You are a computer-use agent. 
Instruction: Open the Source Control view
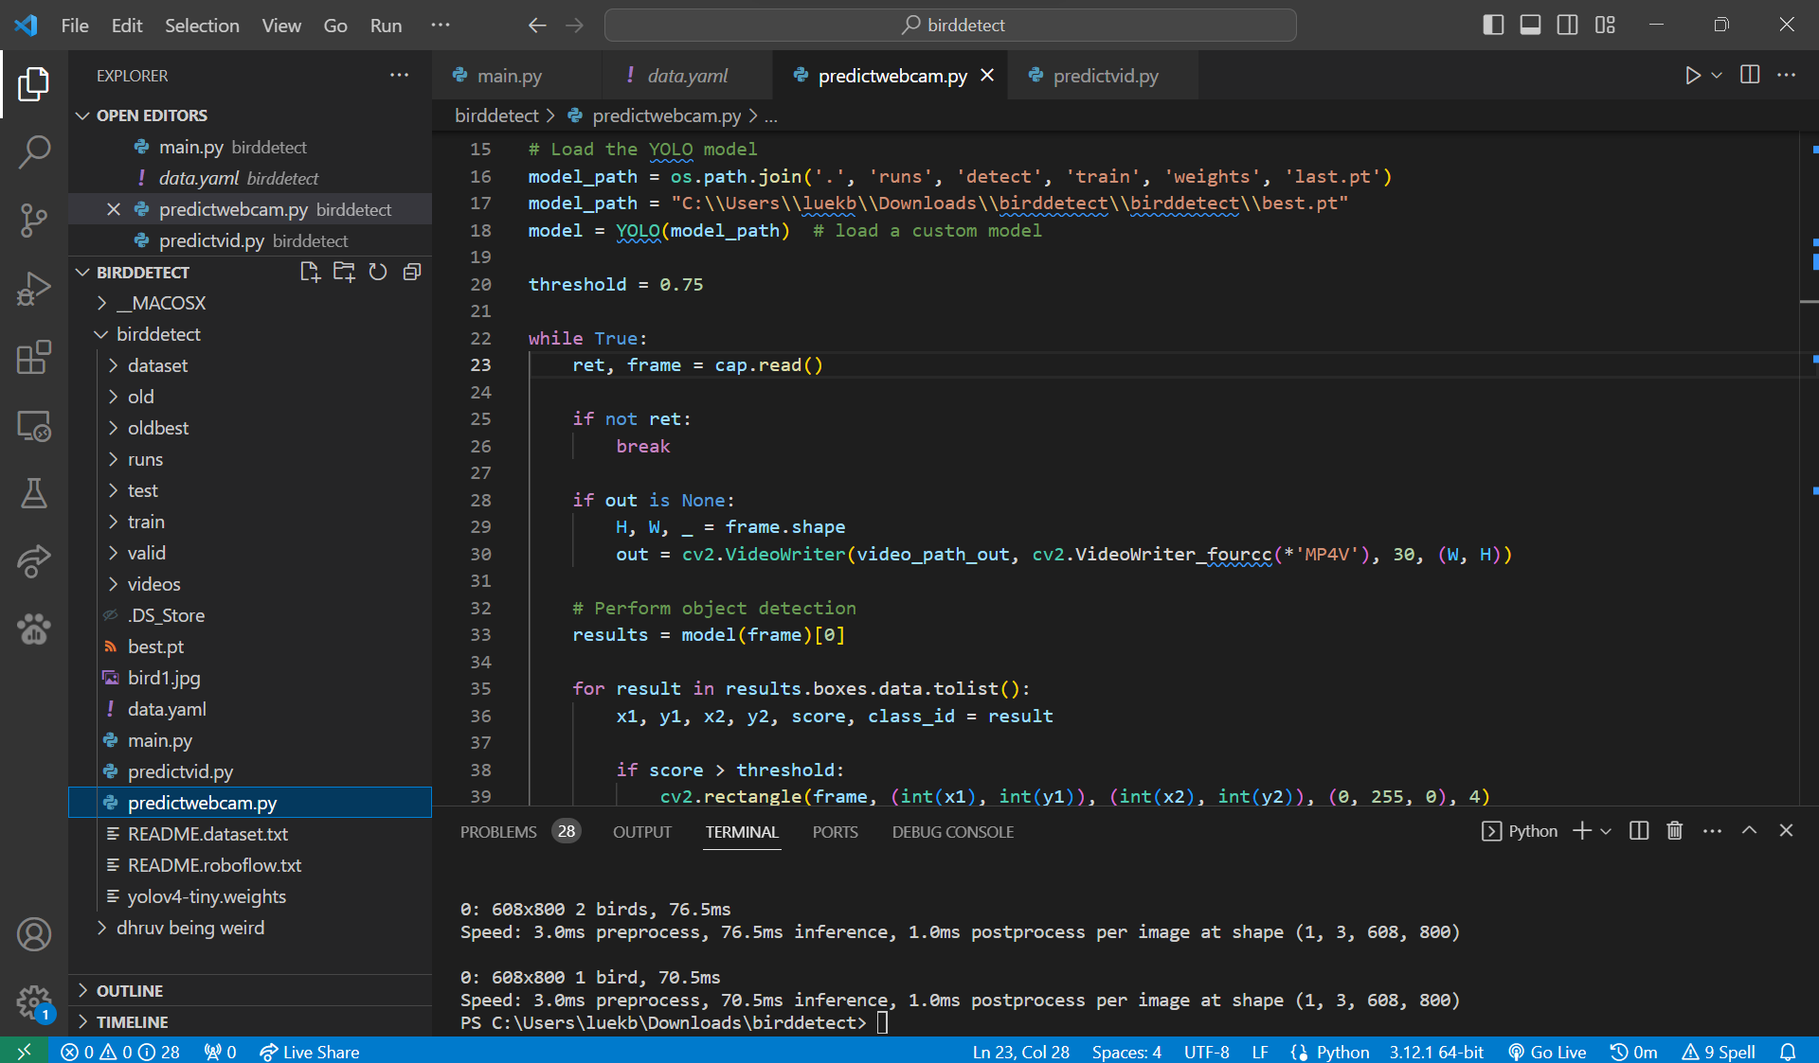(34, 220)
